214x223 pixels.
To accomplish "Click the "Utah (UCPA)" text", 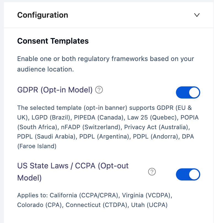I will (x=152, y=205).
